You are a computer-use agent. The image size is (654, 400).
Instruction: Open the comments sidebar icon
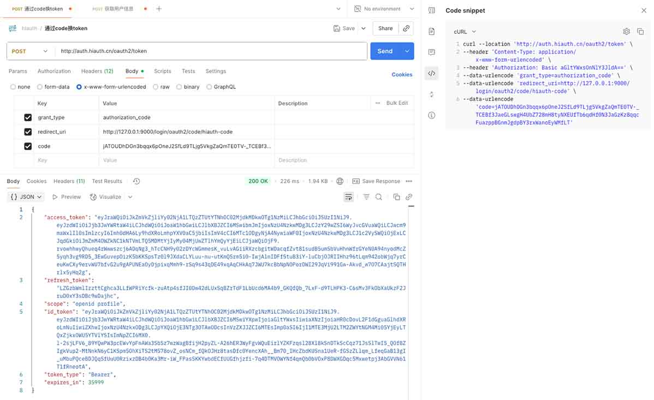coord(431,52)
